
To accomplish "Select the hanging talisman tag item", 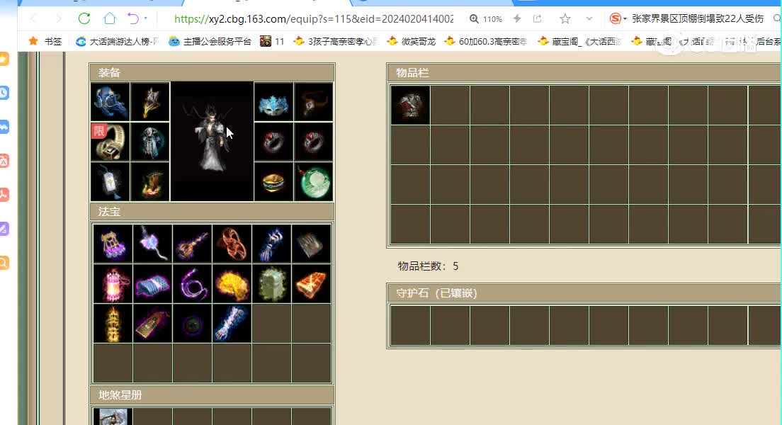I will pyautogui.click(x=110, y=182).
